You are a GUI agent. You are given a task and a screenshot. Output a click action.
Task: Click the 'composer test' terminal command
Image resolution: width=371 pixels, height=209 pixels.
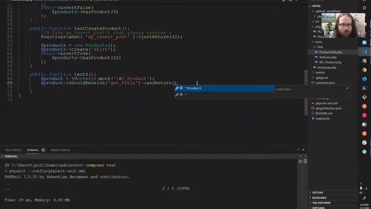point(101,165)
